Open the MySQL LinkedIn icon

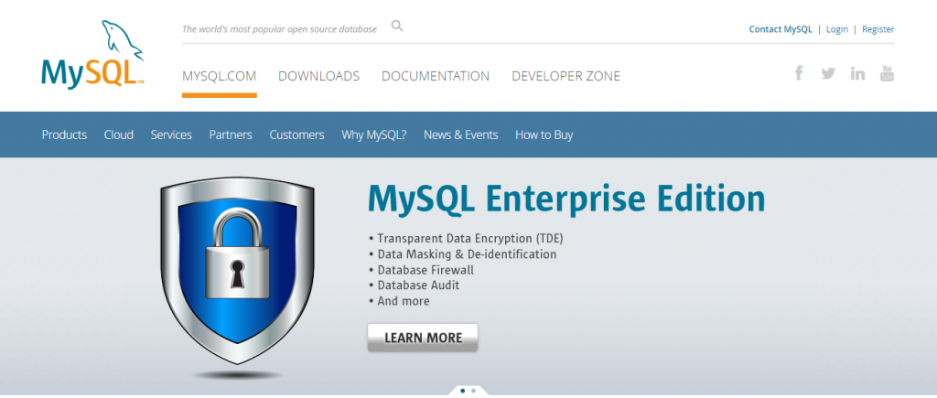click(857, 73)
